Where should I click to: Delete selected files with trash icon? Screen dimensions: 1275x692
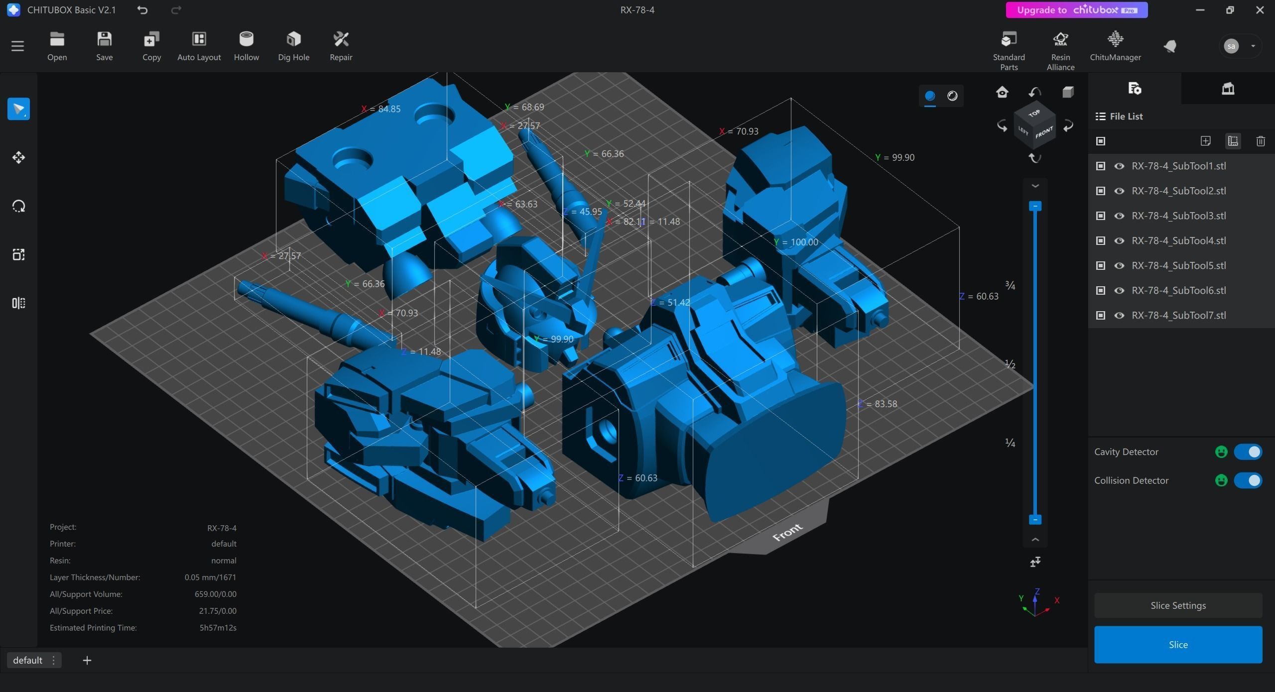point(1261,141)
